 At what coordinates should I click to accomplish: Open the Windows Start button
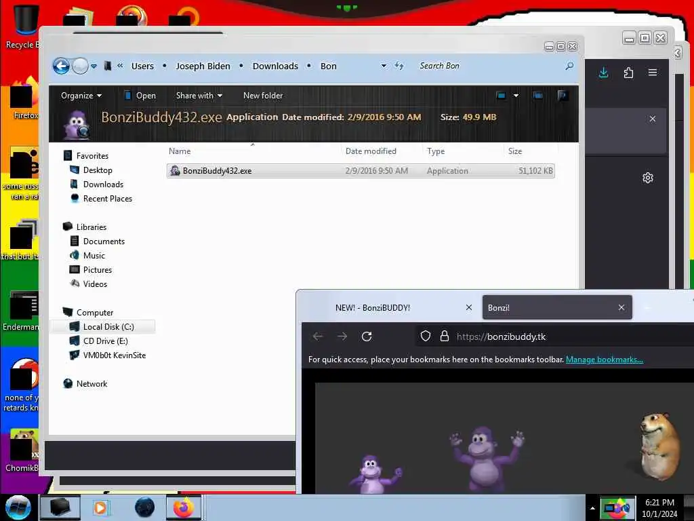(x=18, y=507)
